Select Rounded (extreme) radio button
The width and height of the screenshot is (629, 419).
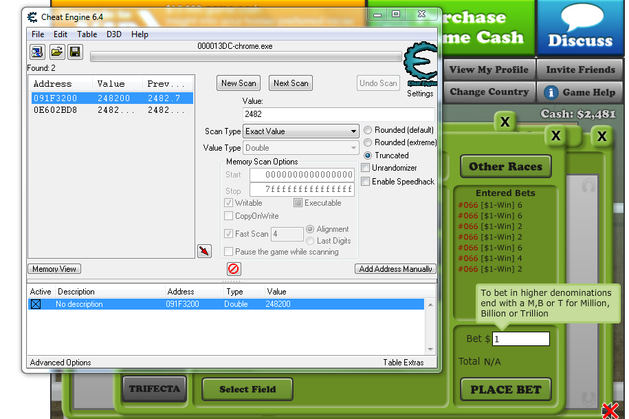368,142
